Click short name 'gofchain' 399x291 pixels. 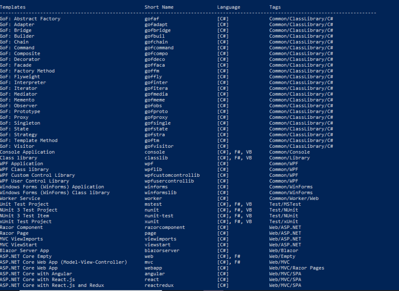pos(156,42)
